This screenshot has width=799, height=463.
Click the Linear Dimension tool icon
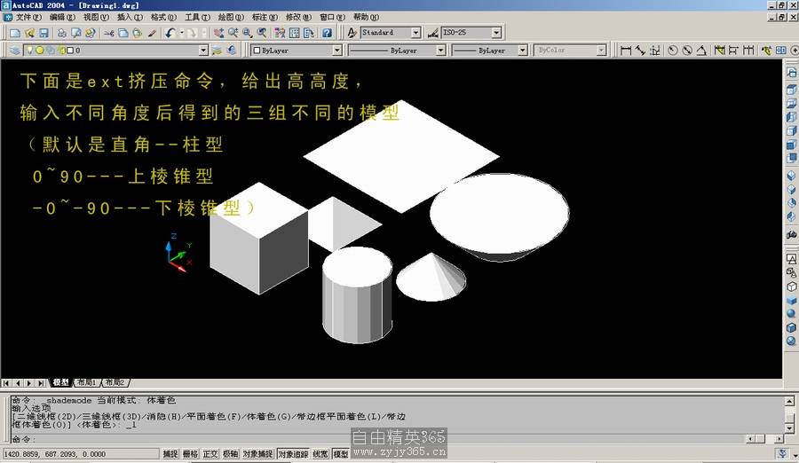pos(625,51)
